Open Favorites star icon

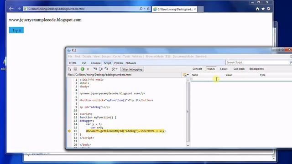[x=263, y=9]
